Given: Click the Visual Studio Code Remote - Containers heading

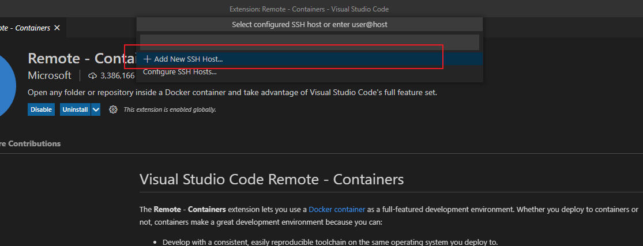Looking at the screenshot, I should pos(272,180).
